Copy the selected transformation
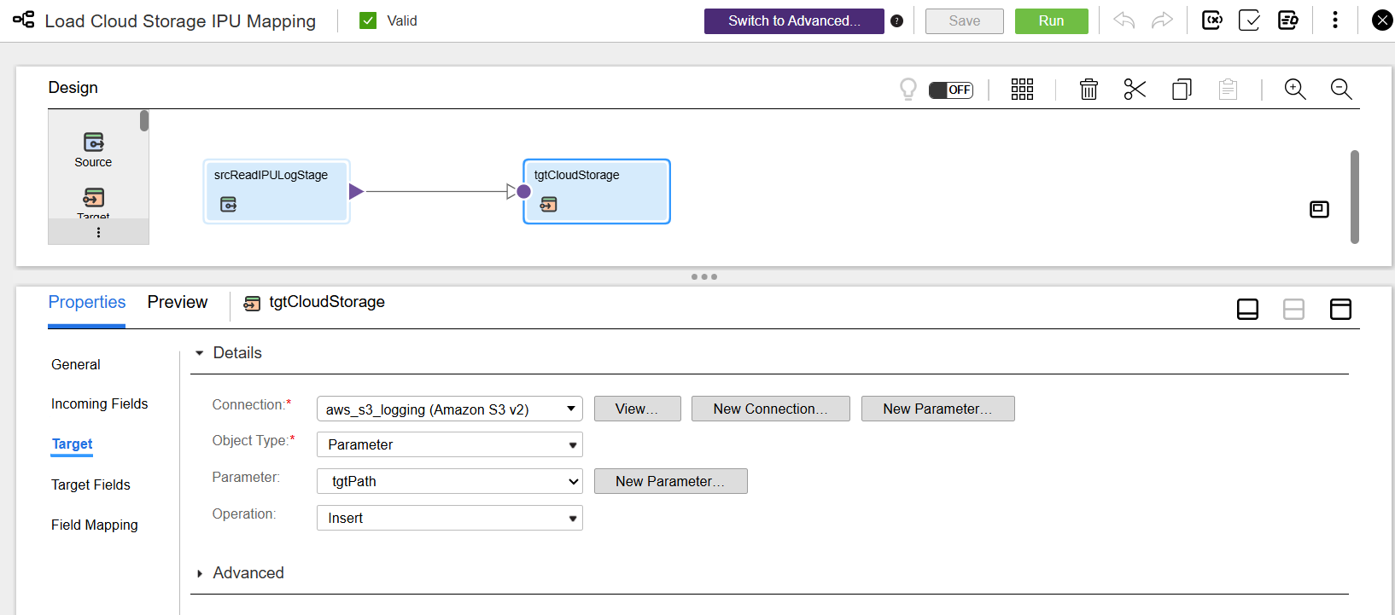 coord(1182,90)
